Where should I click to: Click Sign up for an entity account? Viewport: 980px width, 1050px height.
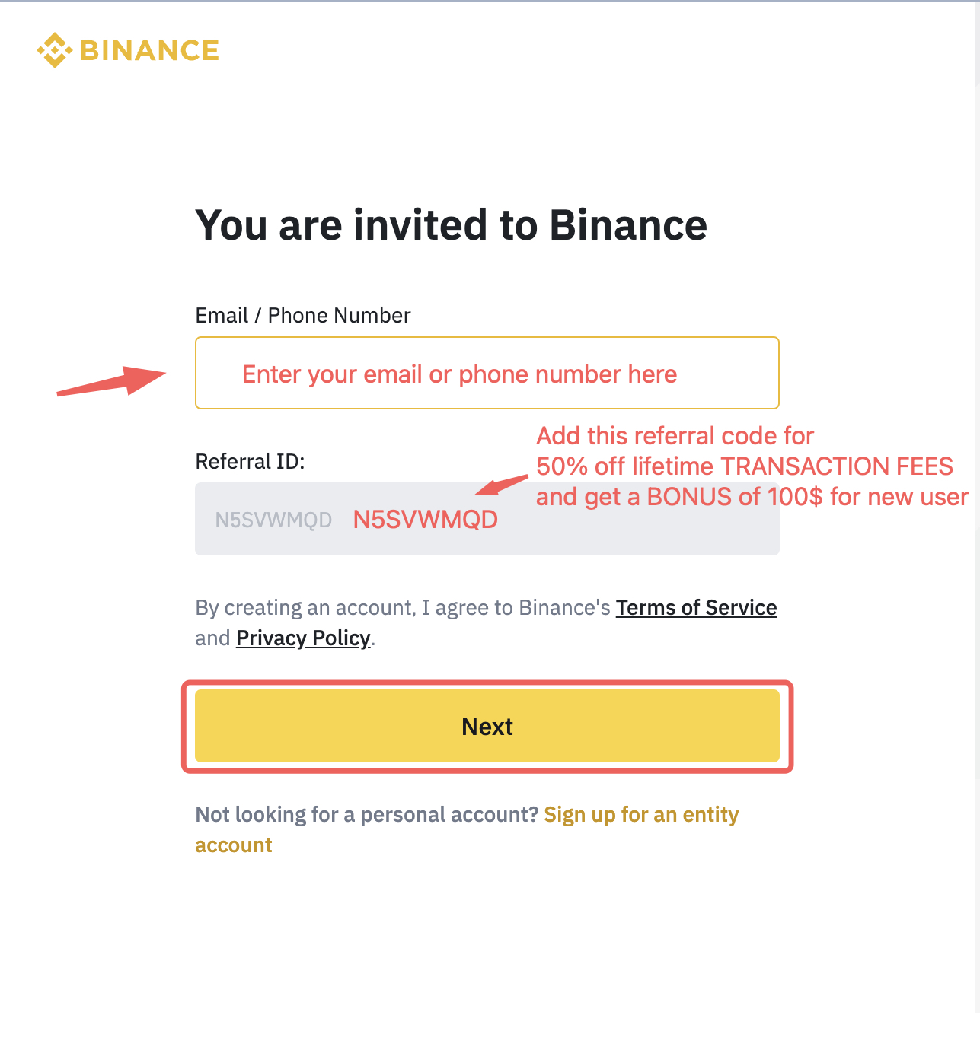pyautogui.click(x=640, y=814)
